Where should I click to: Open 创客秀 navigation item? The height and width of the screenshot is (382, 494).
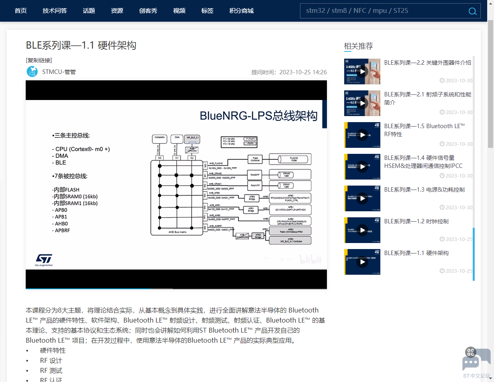[148, 11]
